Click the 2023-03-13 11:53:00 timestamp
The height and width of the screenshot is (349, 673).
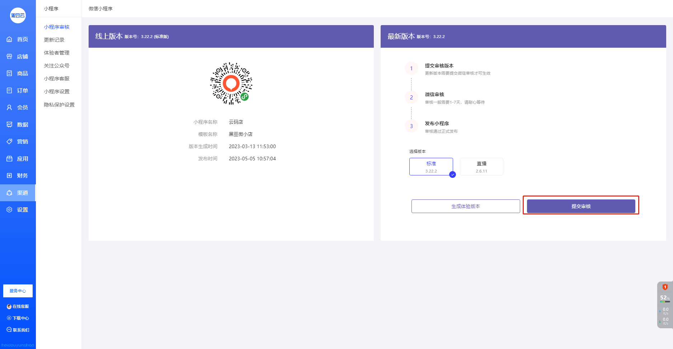(x=252, y=147)
